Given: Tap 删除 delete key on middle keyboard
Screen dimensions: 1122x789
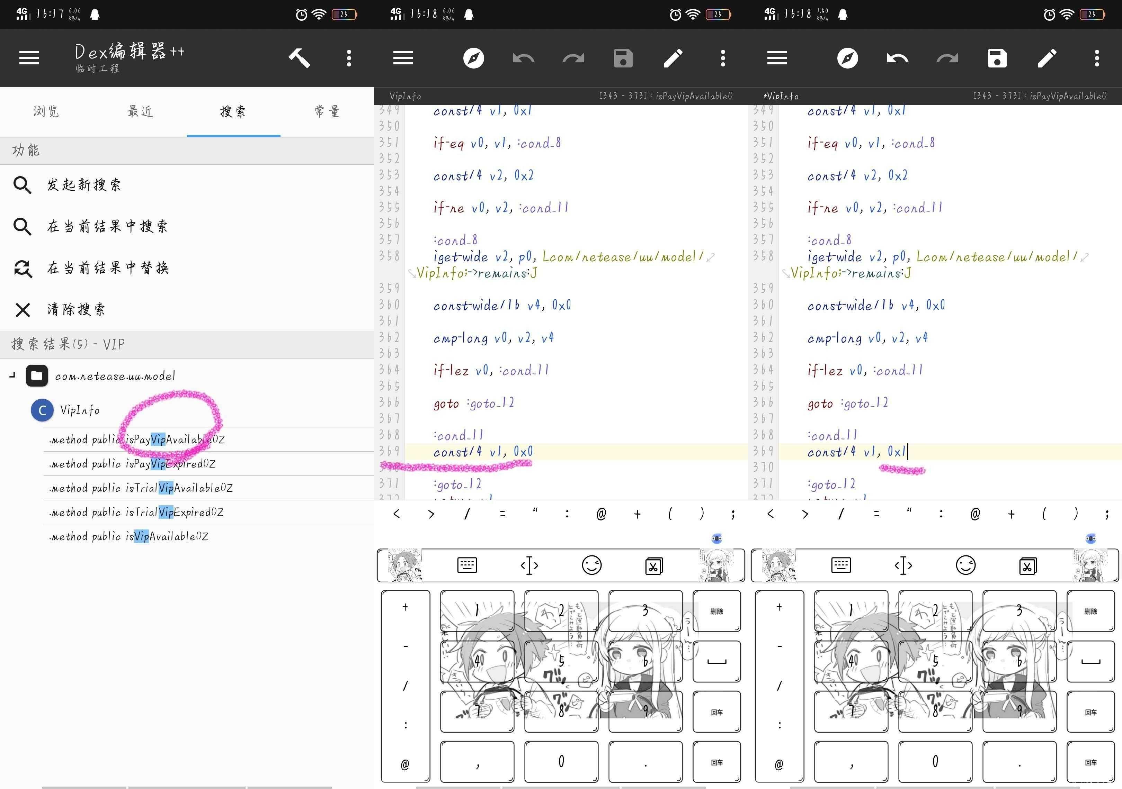Looking at the screenshot, I should [x=716, y=611].
